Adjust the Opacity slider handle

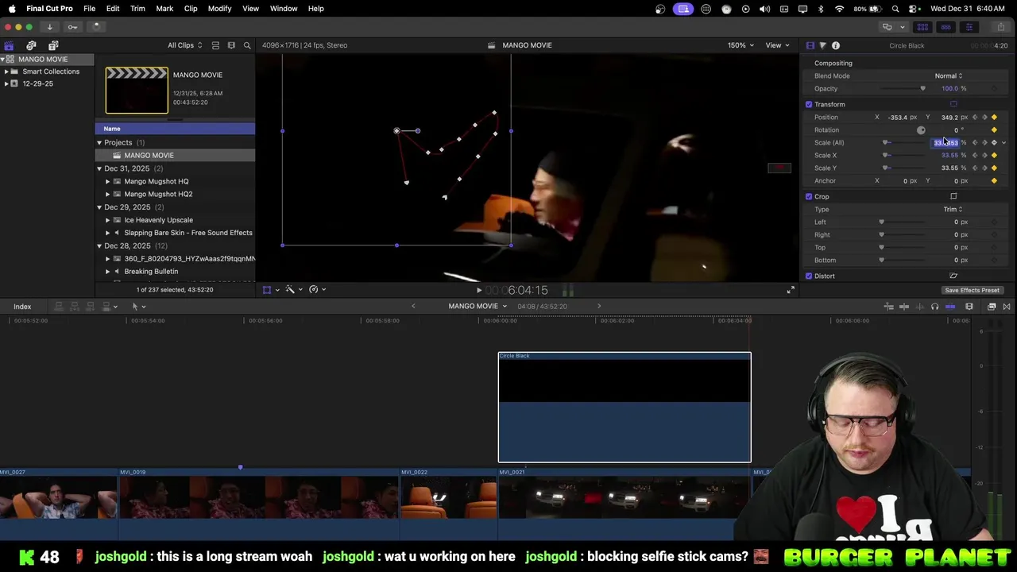click(922, 88)
